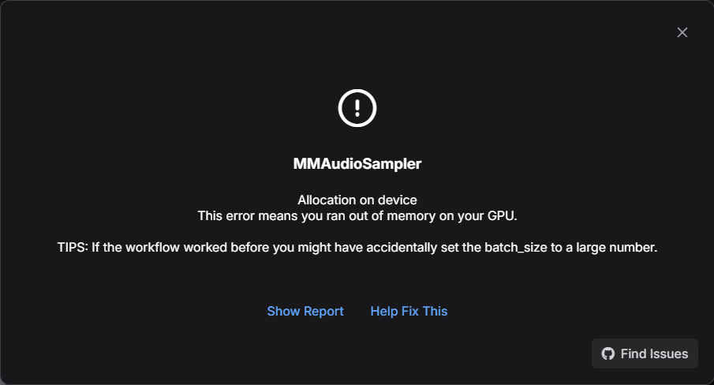Click the word GPU in error message
The height and width of the screenshot is (385, 714).
[x=503, y=215]
